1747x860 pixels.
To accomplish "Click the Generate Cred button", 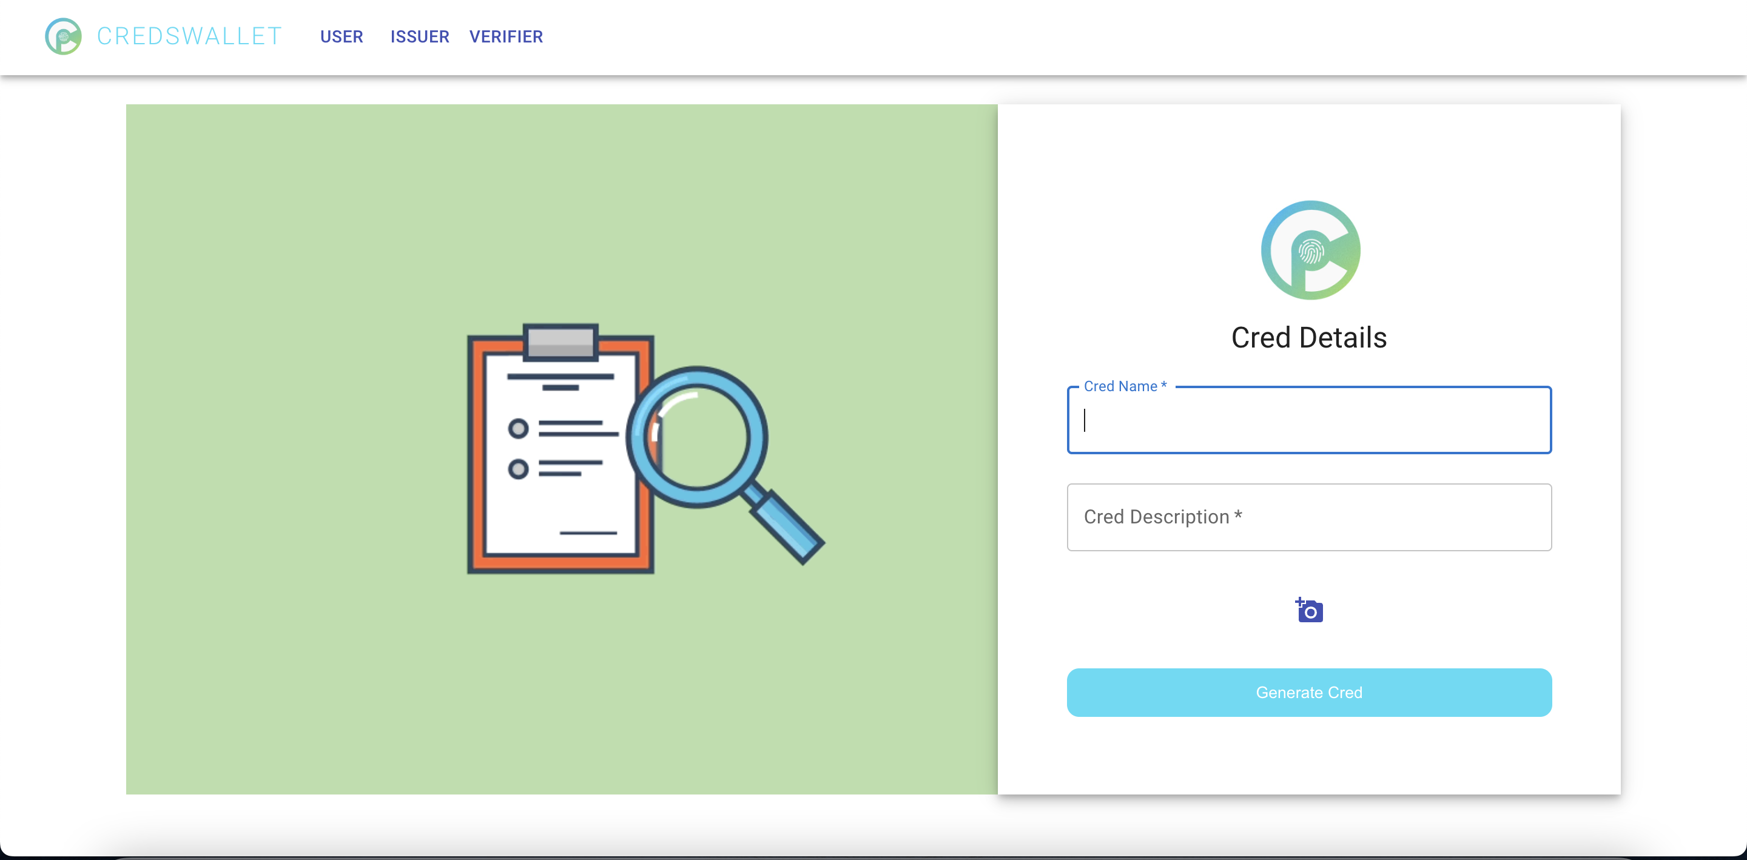I will [x=1309, y=692].
